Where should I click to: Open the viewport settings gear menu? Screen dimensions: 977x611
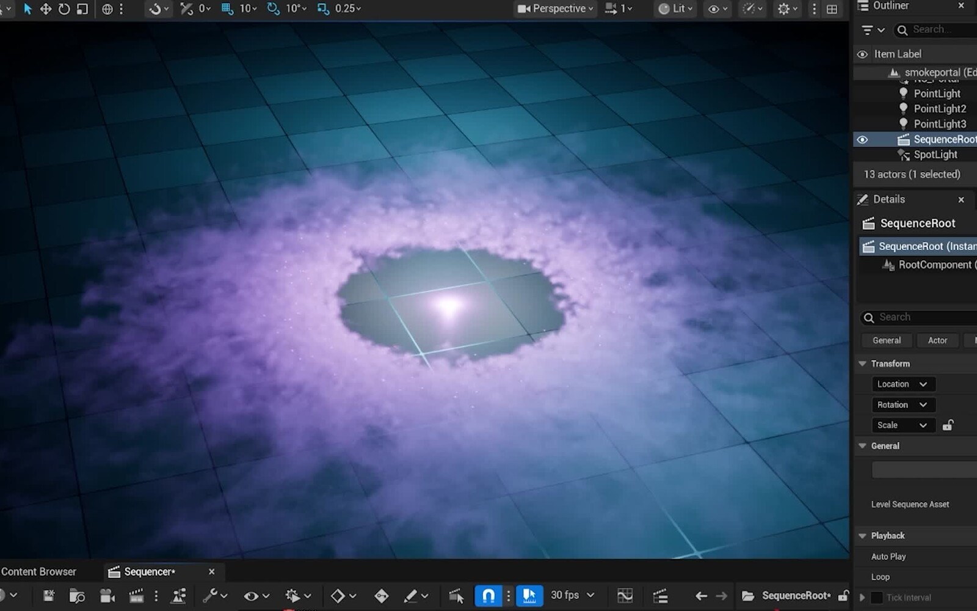coord(788,9)
